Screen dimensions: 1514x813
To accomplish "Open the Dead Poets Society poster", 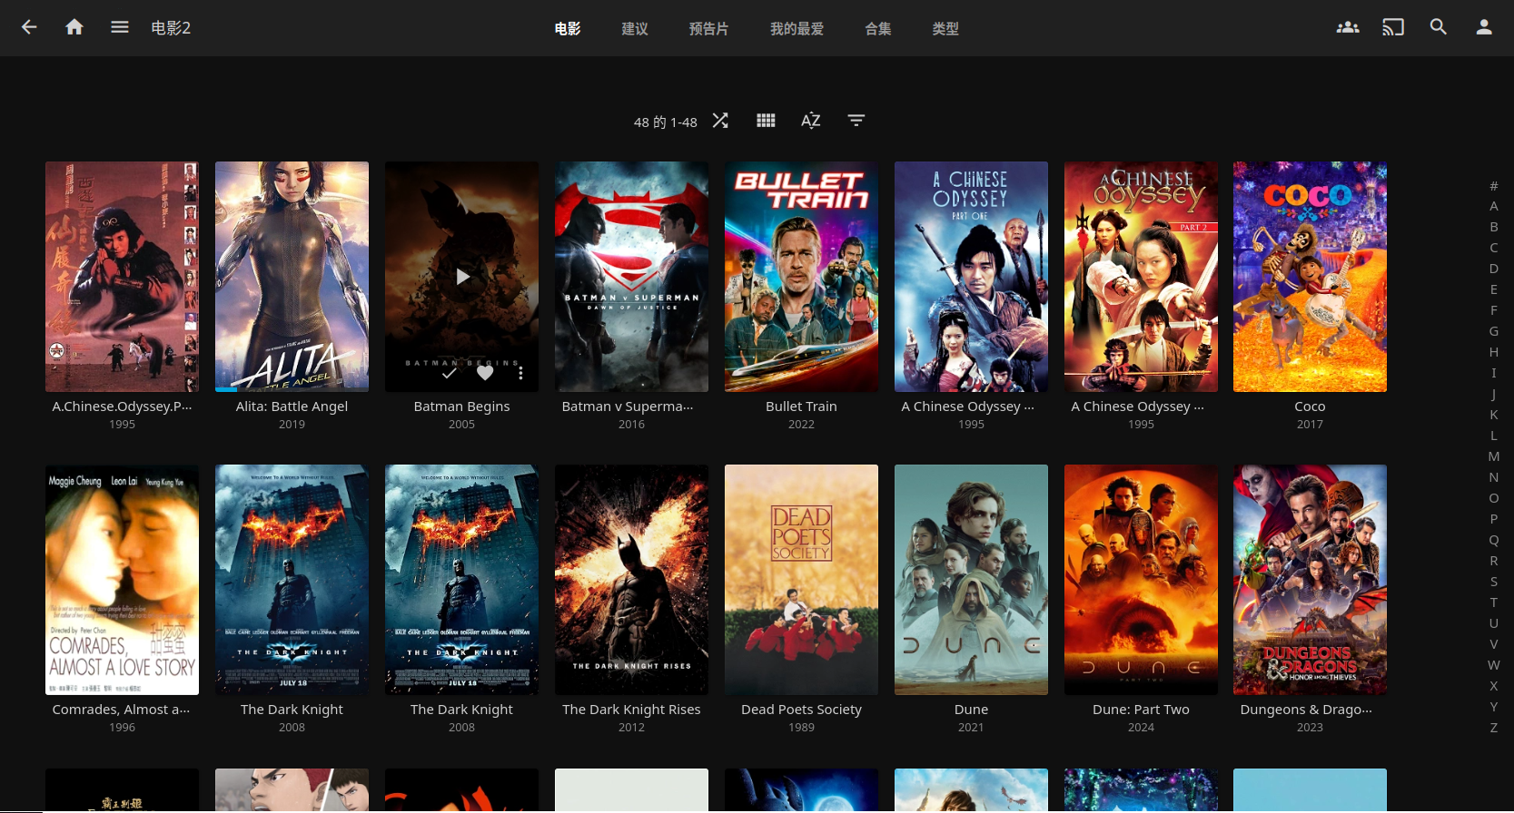I will (x=801, y=580).
